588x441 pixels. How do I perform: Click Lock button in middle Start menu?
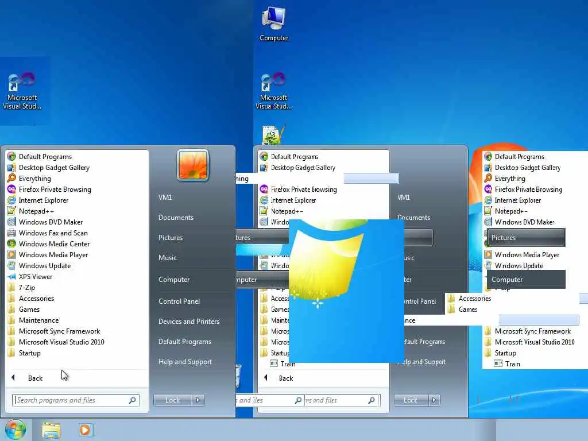[x=411, y=400]
